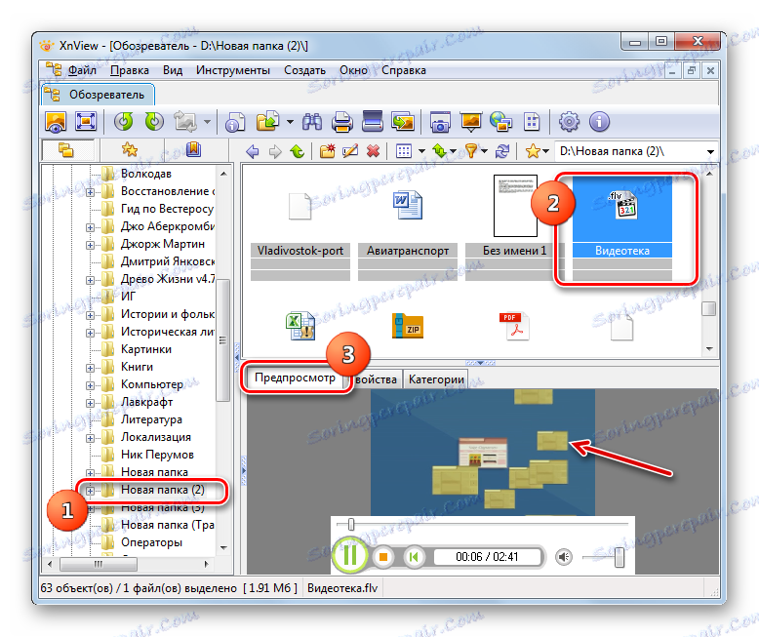Click the video seek slider handle
Image resolution: width=759 pixels, height=637 pixels.
coord(351,524)
